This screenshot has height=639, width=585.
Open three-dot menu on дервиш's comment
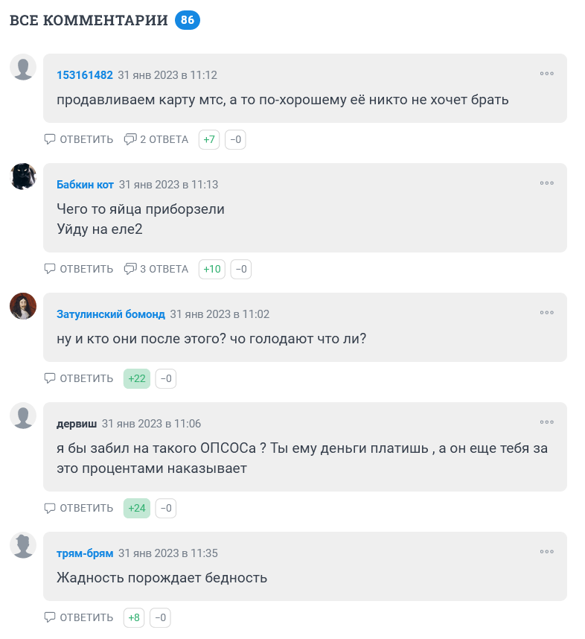[546, 422]
